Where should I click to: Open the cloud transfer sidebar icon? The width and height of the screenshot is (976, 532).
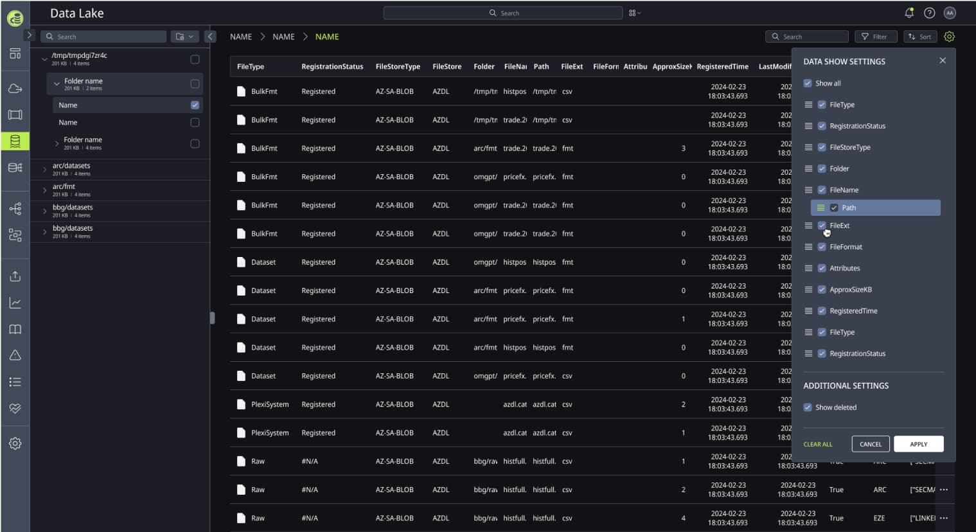click(x=15, y=89)
